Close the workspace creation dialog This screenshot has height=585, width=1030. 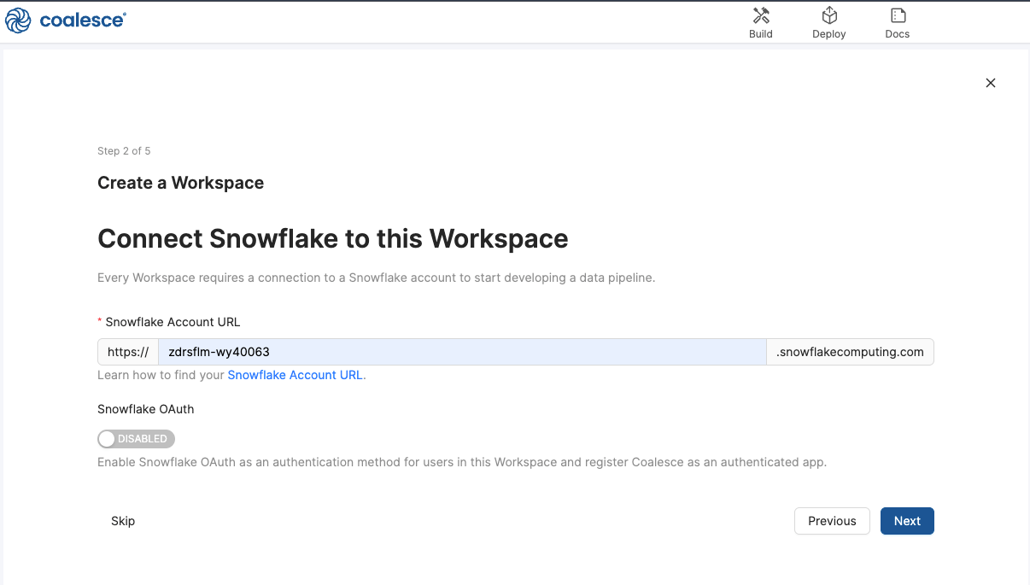(x=990, y=83)
